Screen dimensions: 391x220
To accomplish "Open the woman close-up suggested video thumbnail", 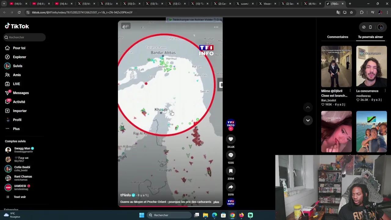I will (336, 131).
